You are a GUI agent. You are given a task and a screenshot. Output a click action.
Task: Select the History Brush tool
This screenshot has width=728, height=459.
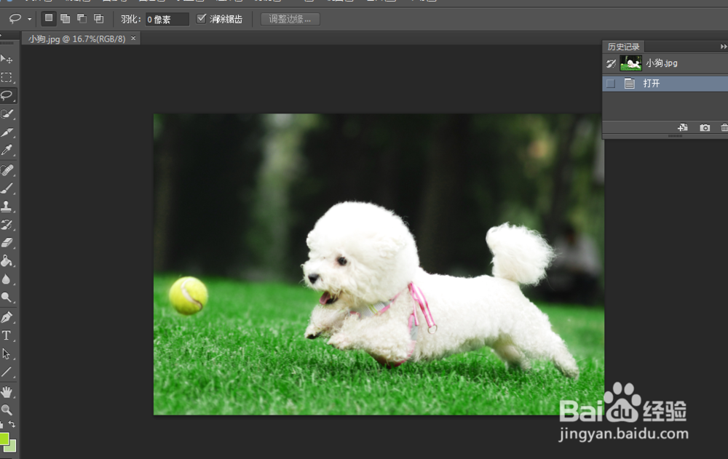point(7,225)
